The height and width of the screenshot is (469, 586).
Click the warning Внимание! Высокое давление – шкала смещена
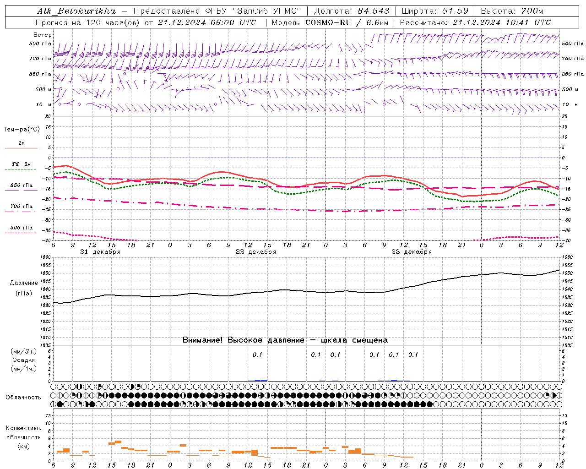[285, 340]
